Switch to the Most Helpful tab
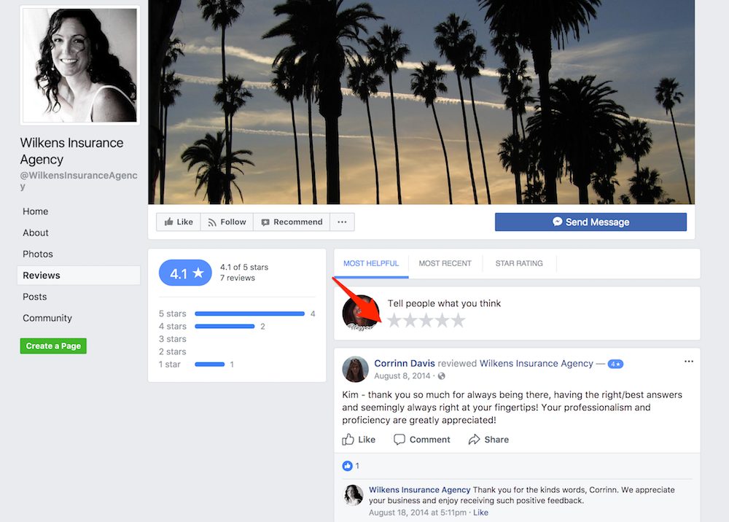Screen dimensions: 729x522 pos(371,264)
